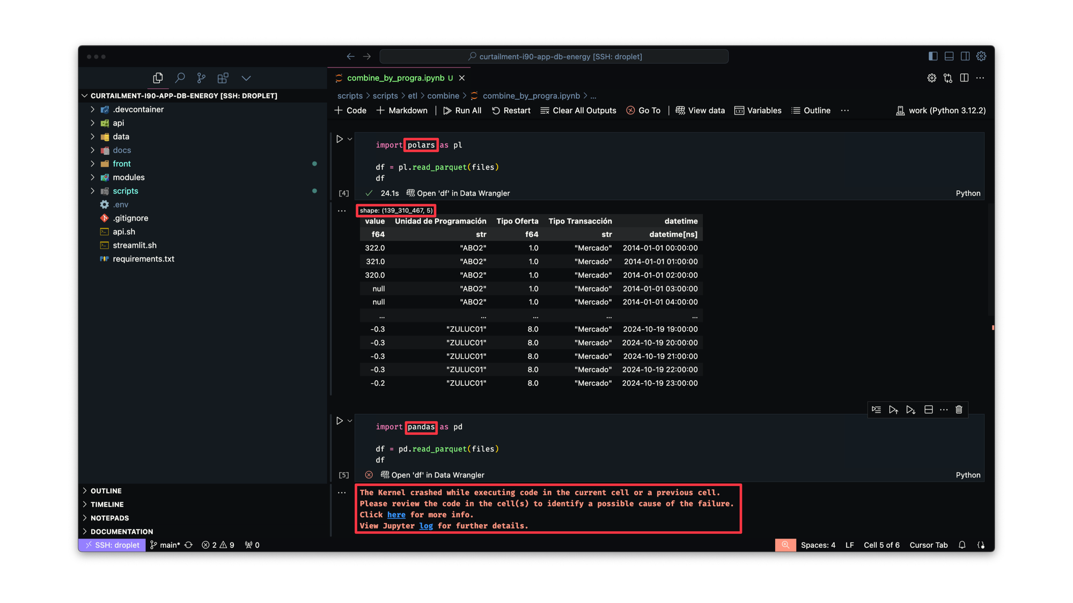1073x603 pixels.
Task: Click Run All in the notebook toolbar
Action: 462,111
